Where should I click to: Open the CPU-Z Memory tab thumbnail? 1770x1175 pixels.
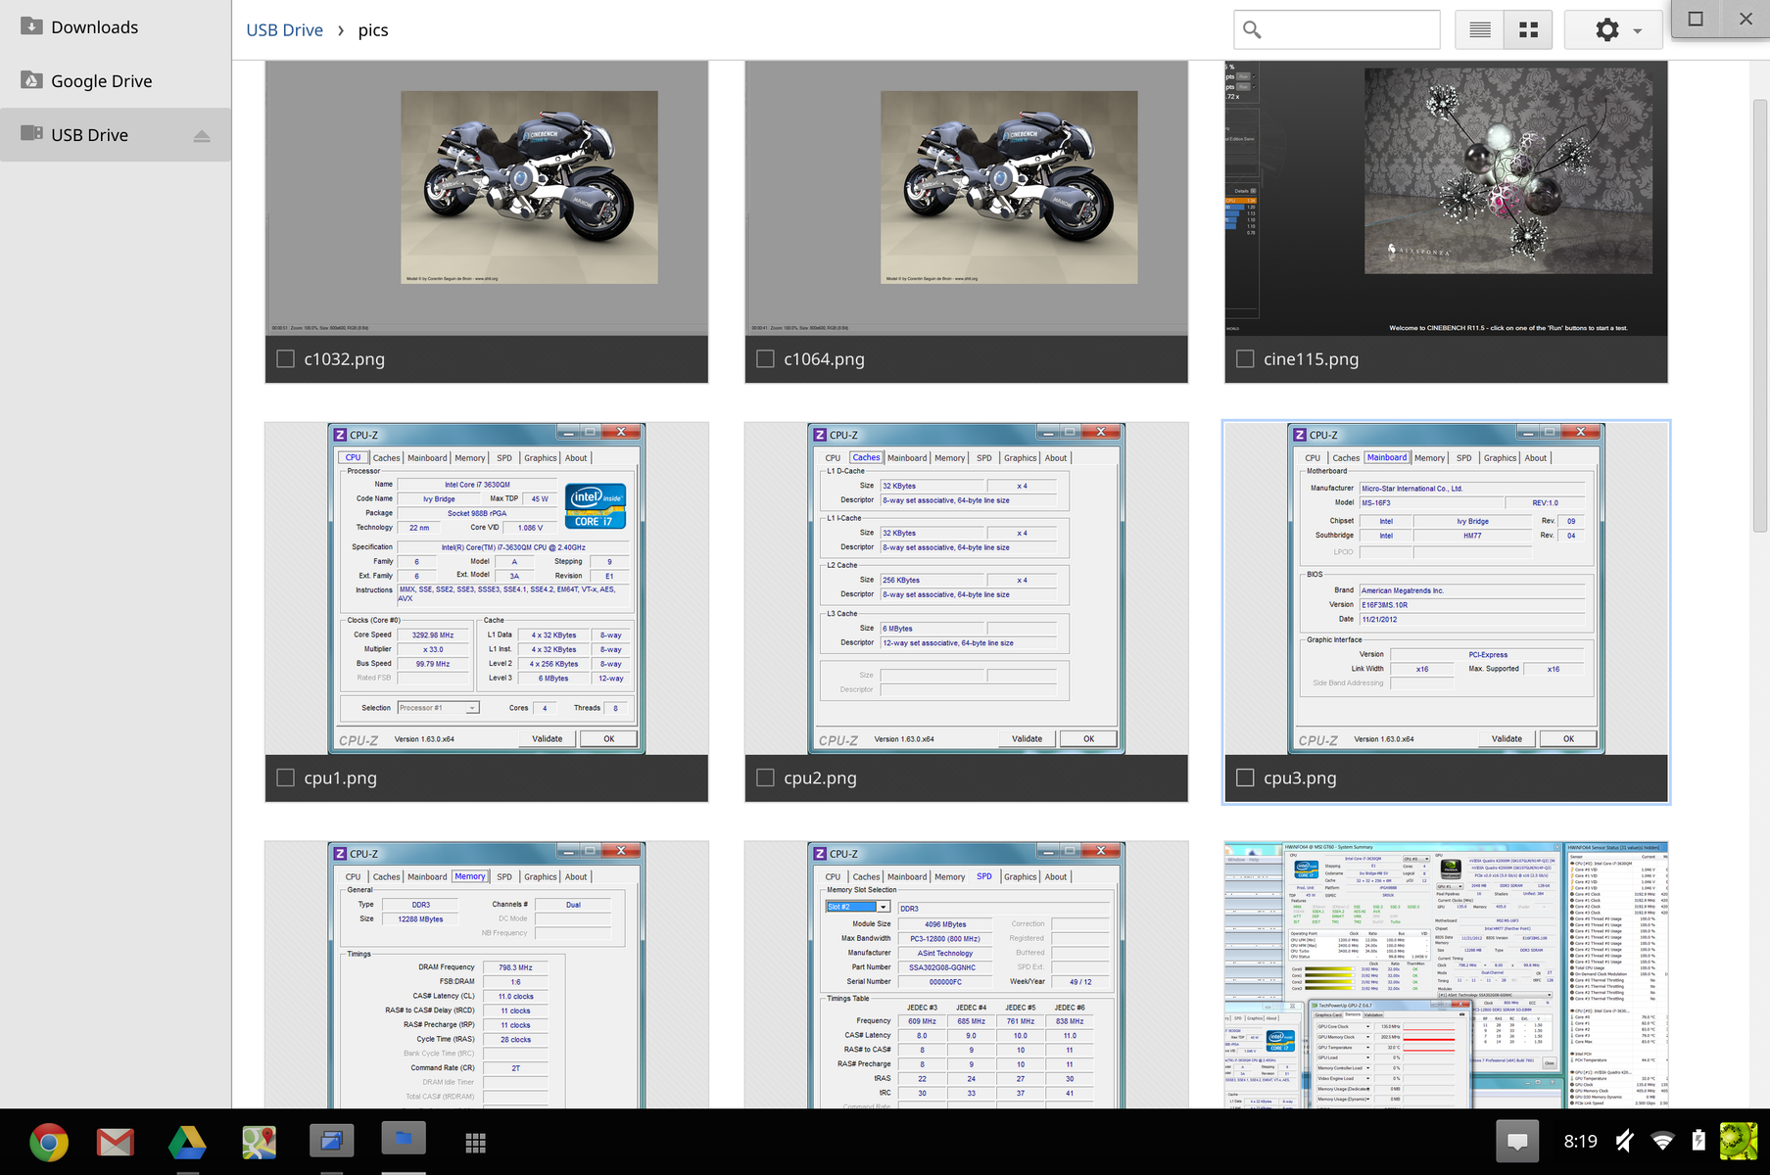[487, 974]
